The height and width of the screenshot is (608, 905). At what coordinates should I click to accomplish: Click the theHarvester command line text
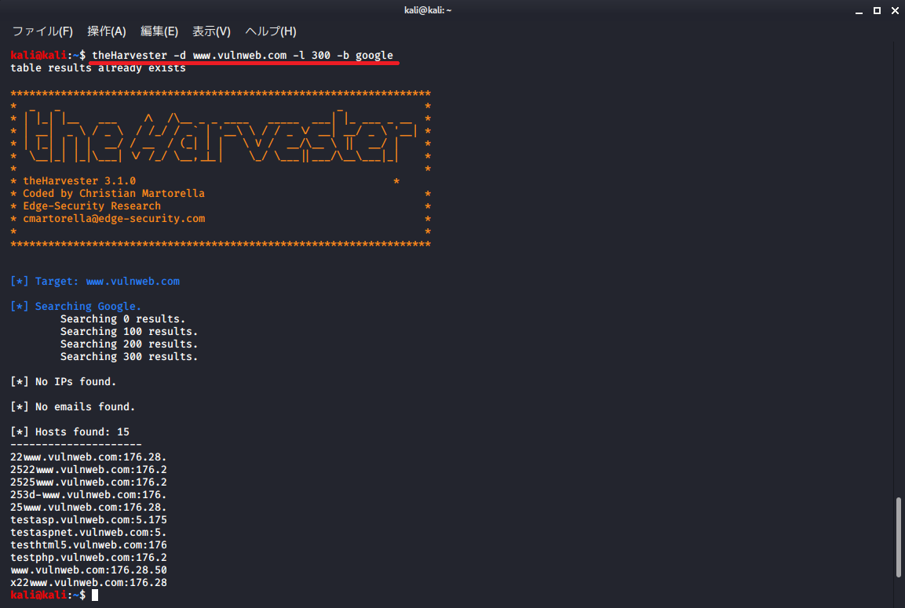pos(243,56)
